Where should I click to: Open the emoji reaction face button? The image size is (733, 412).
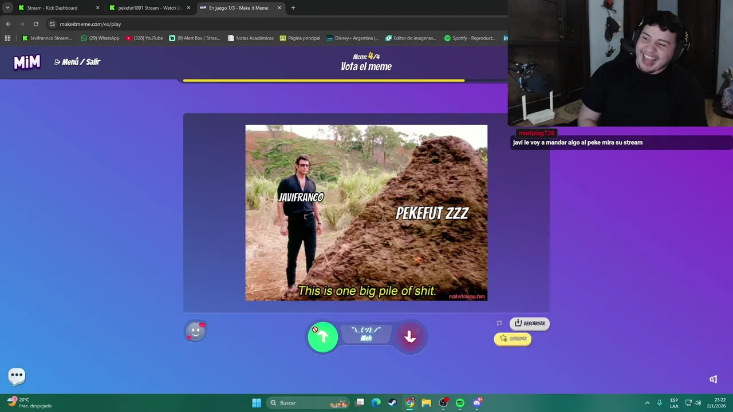pyautogui.click(x=195, y=331)
